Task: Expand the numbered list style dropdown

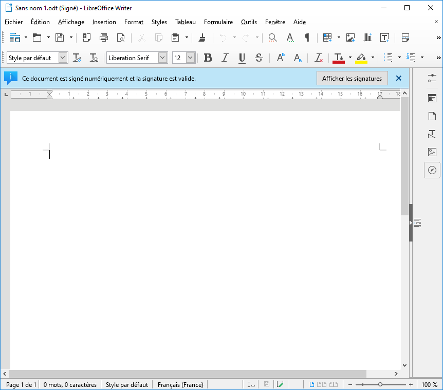Action: point(422,58)
